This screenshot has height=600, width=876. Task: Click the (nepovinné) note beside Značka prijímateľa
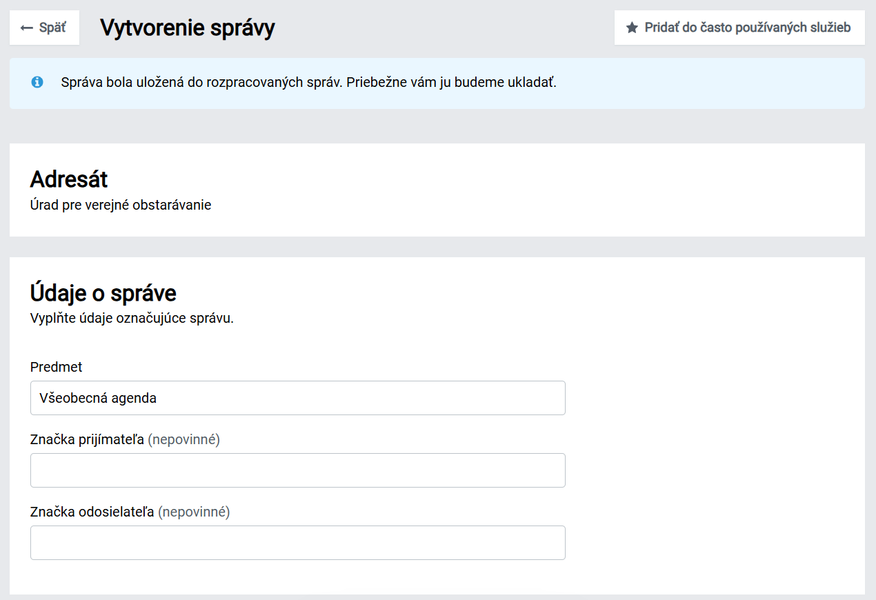click(x=183, y=439)
